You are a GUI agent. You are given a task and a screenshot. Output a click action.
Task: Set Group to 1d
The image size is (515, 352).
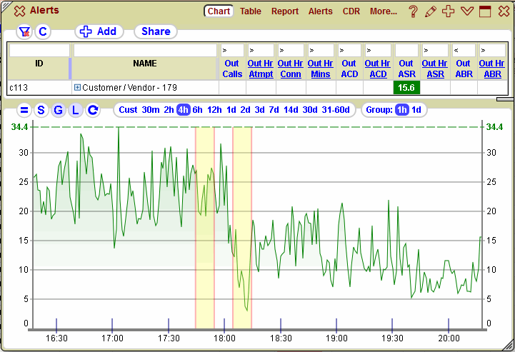pyautogui.click(x=416, y=110)
